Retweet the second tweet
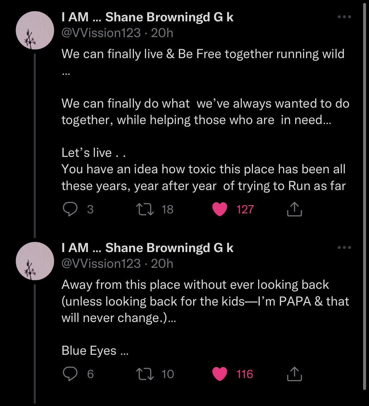 pos(145,374)
